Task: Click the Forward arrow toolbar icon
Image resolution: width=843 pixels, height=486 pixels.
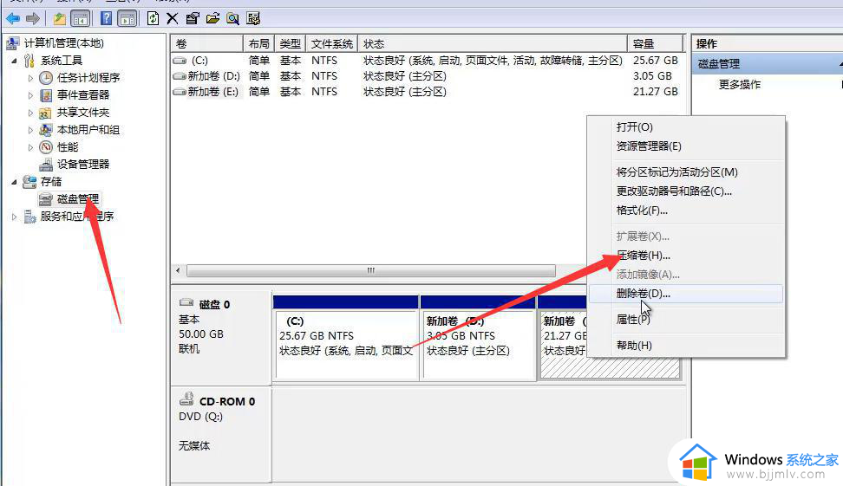Action: point(33,19)
